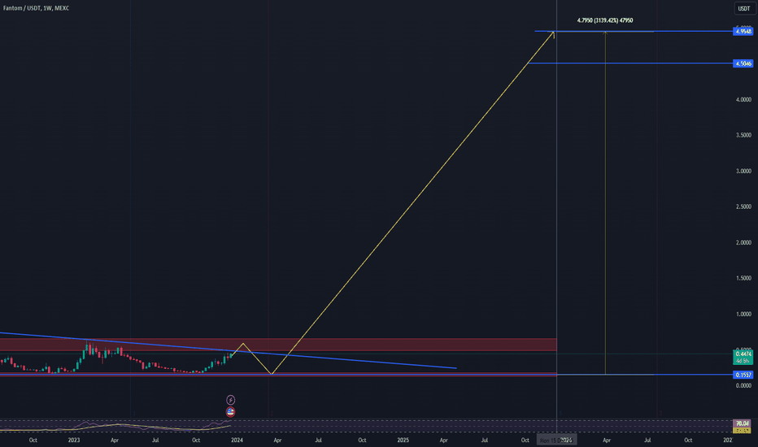Click the 3.5000 price axis tick
This screenshot has width=758, height=447.
tap(743, 135)
